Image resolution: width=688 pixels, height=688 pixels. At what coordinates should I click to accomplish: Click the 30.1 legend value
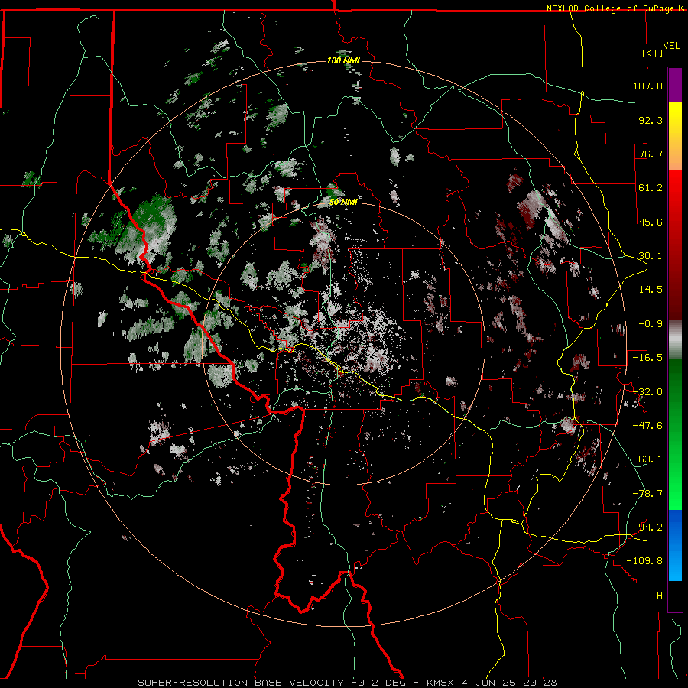tap(651, 256)
